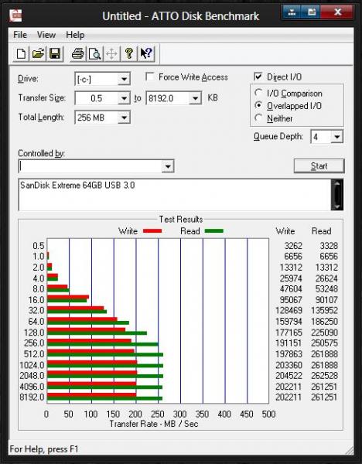The height and width of the screenshot is (464, 362).
Task: Click the SanDisk Extreme description text box
Action: [x=175, y=195]
